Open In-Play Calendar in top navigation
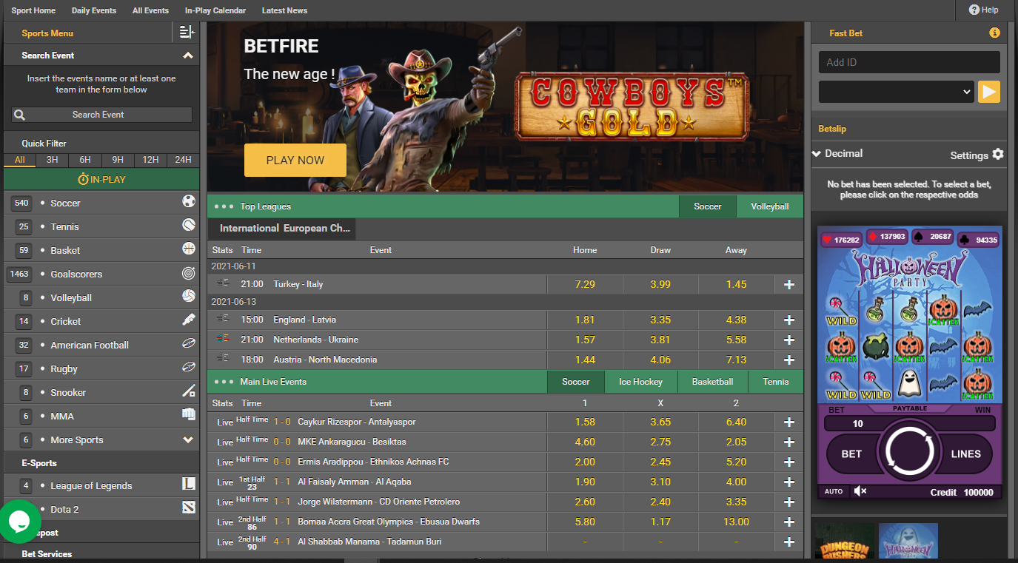 pos(215,10)
